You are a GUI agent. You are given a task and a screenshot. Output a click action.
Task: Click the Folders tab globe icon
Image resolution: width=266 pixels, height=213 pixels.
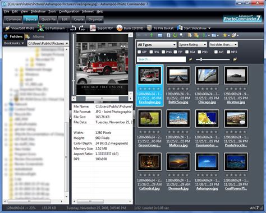click(x=6, y=36)
